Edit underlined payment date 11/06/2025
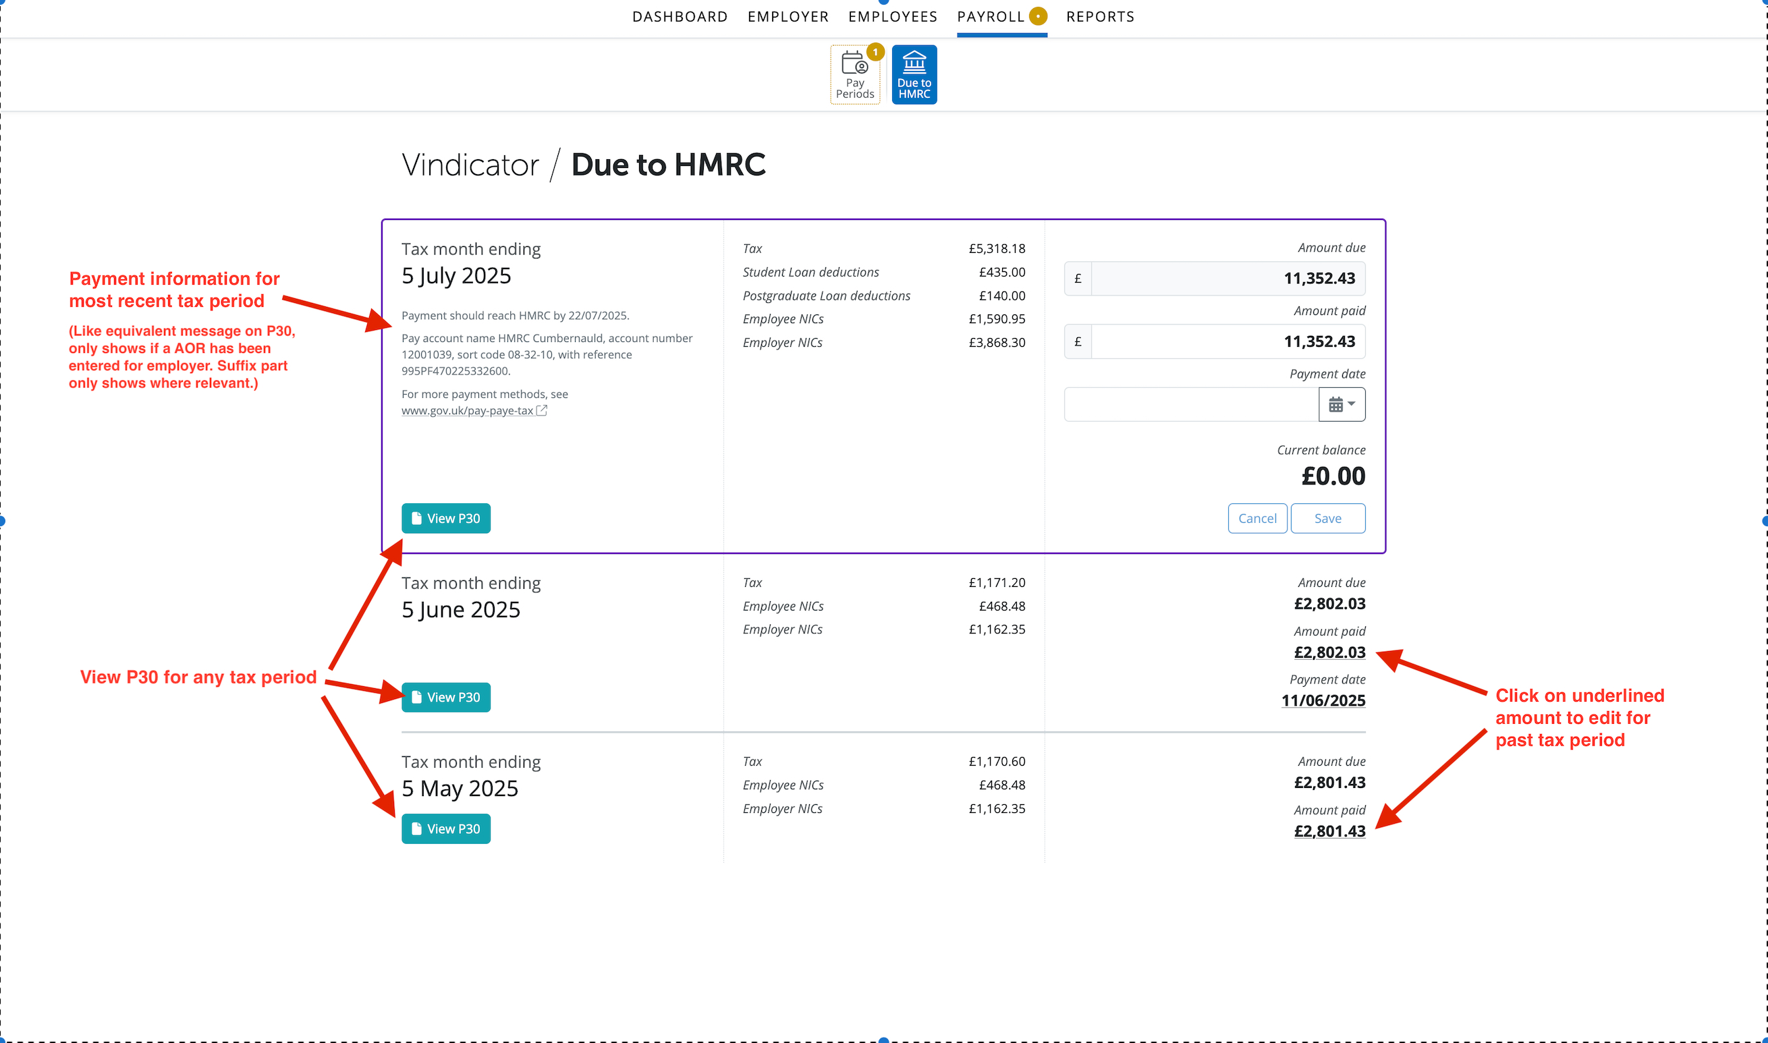This screenshot has width=1768, height=1043. pyautogui.click(x=1323, y=701)
